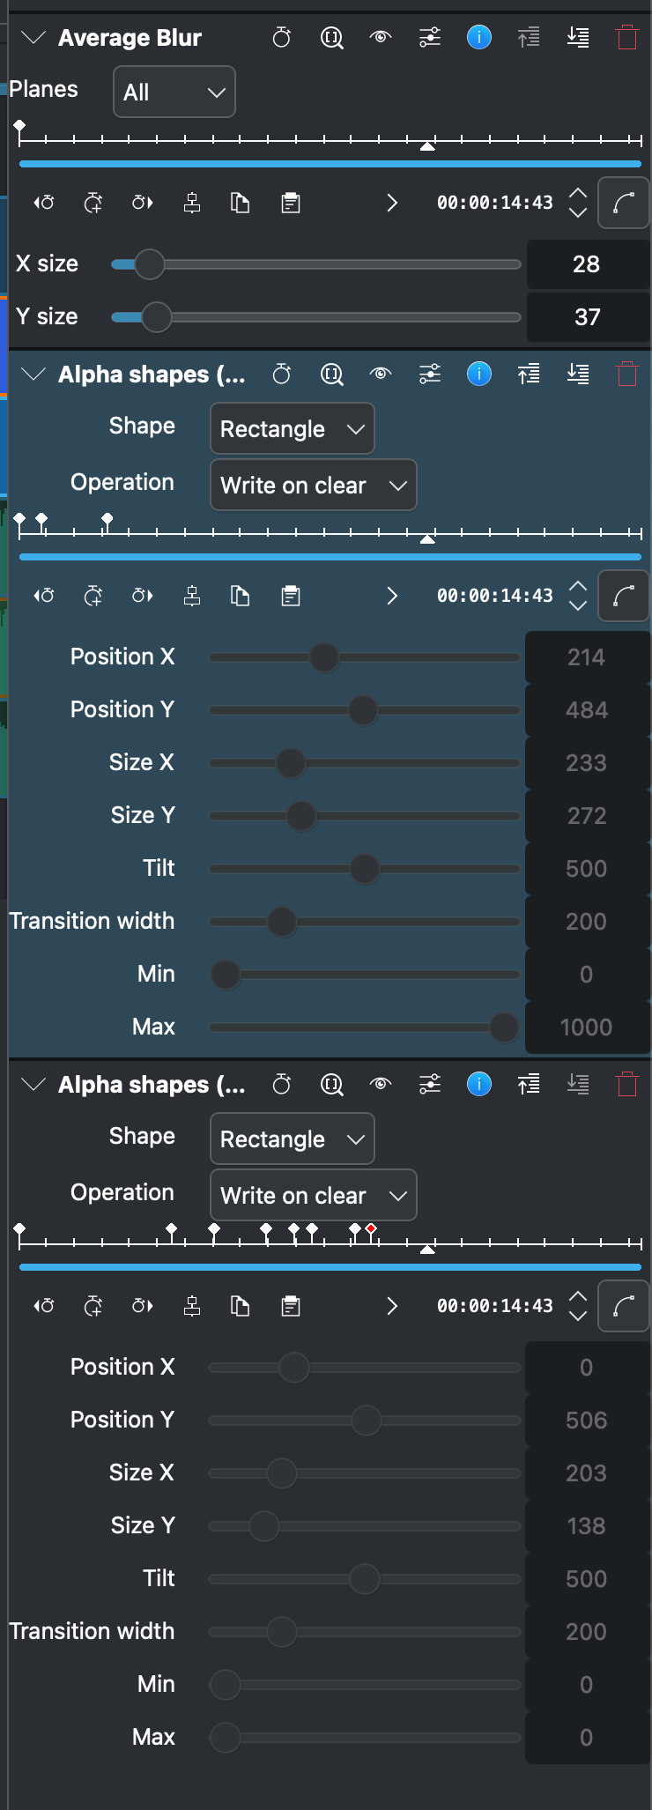The width and height of the screenshot is (652, 1810).
Task: Move second Alpha shapes effect up
Action: click(x=529, y=1084)
